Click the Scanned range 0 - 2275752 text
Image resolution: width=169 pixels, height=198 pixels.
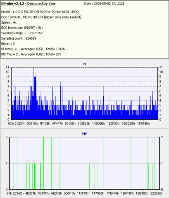coord(22,33)
